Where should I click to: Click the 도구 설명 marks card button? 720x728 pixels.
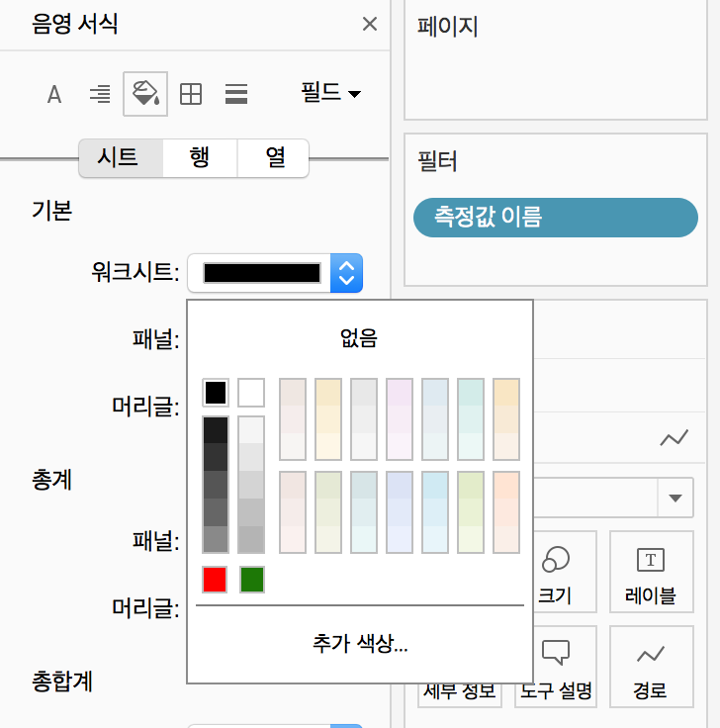coord(555,667)
